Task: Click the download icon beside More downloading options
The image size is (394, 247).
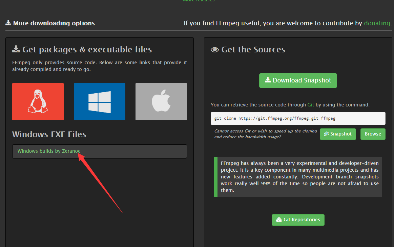Action: click(8, 23)
